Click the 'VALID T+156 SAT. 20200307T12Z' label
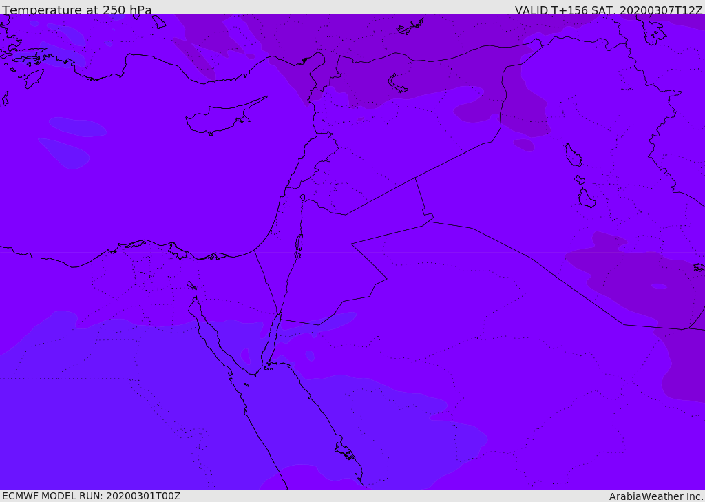705x502 pixels. pyautogui.click(x=609, y=10)
